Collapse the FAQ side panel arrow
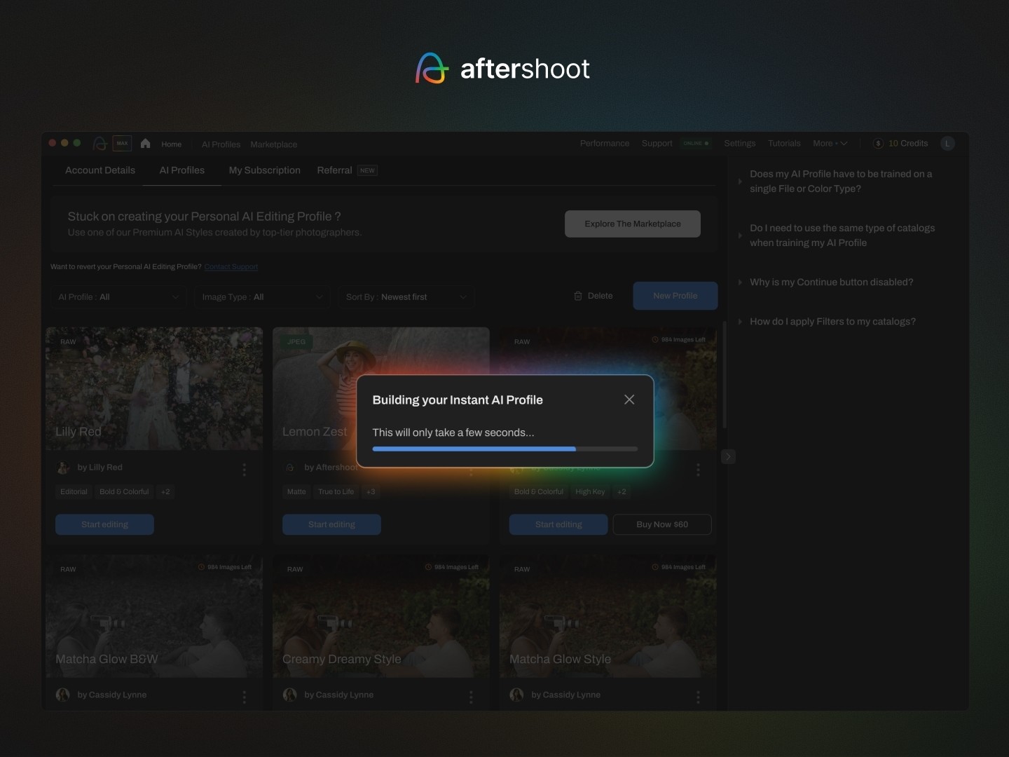 coord(728,457)
